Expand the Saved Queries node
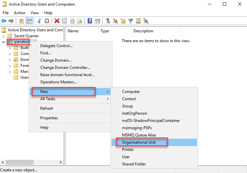 point(4,36)
